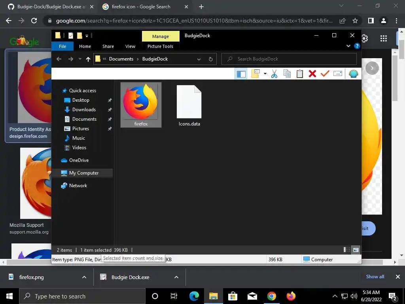Open firefox.png download options chevron
Viewport: 405px width, 304px height.
tap(84, 277)
